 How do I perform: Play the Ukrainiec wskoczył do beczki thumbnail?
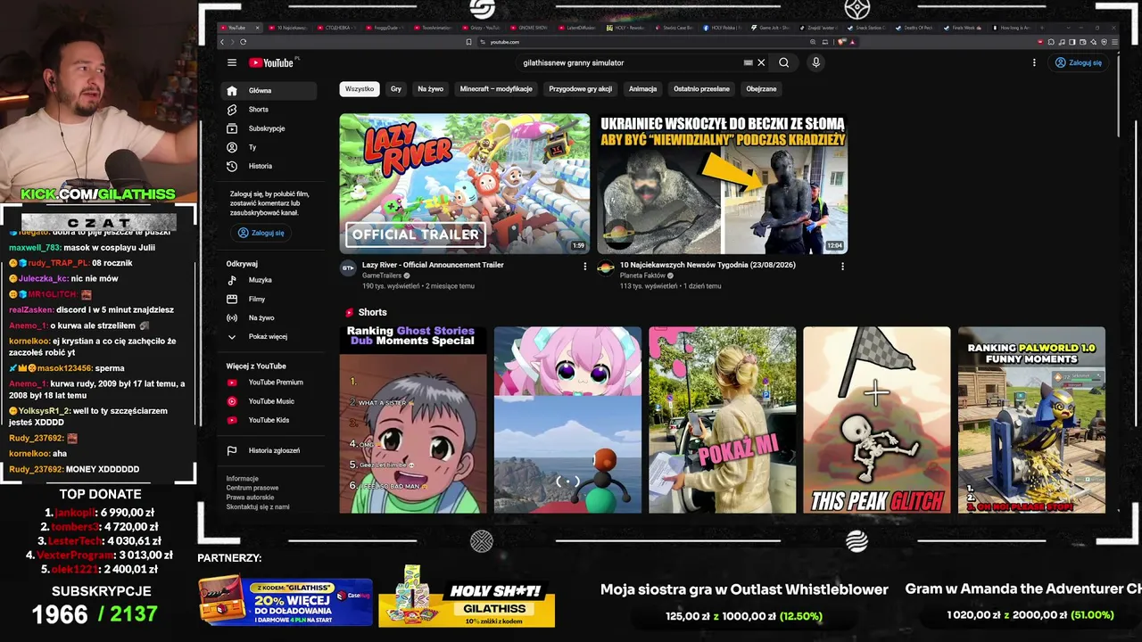tap(722, 184)
